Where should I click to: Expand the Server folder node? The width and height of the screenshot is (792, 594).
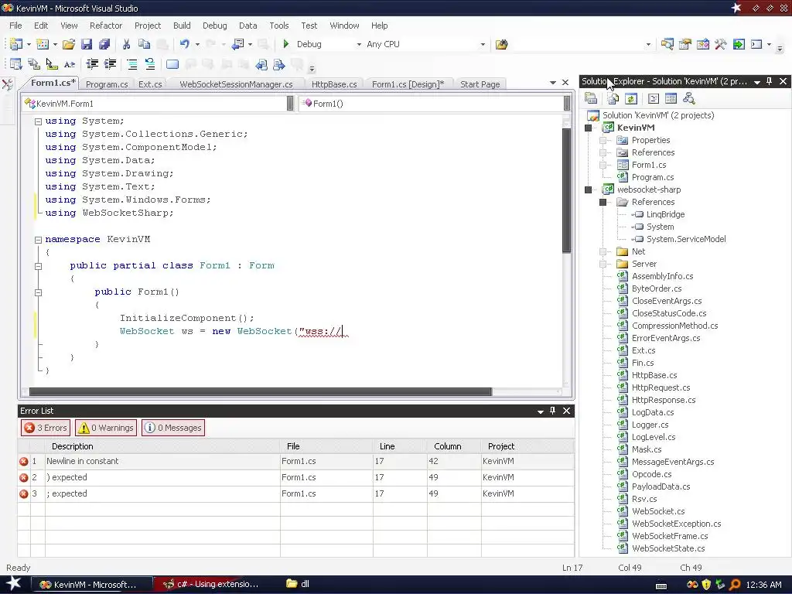tap(603, 265)
